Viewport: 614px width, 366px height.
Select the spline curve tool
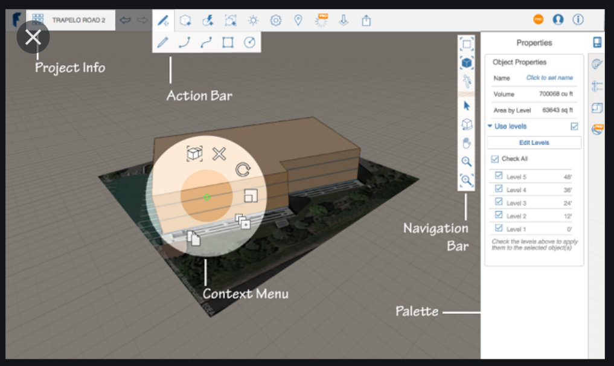click(206, 42)
